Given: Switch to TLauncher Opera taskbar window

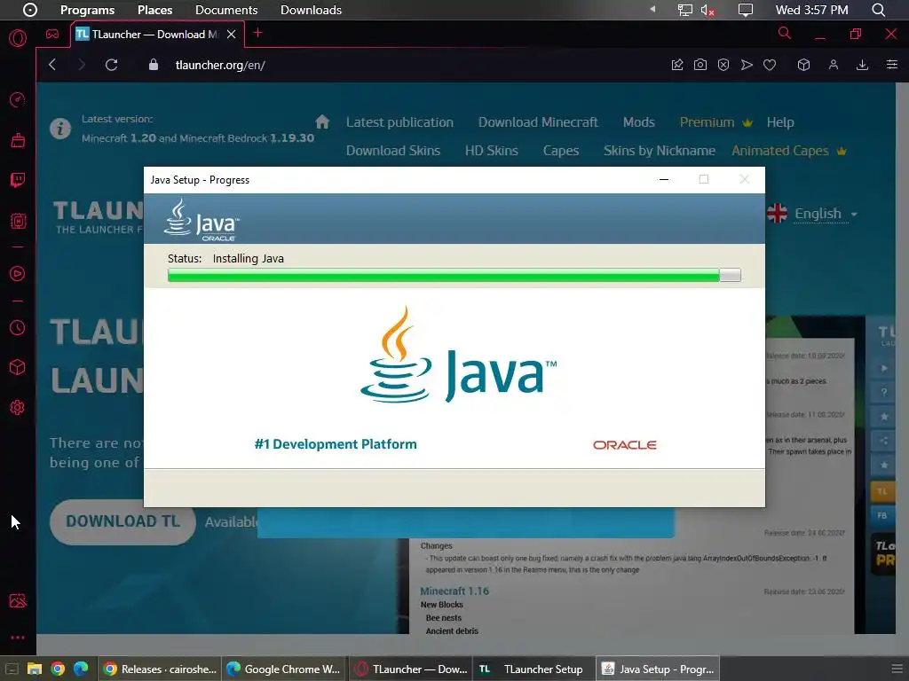Looking at the screenshot, I should pyautogui.click(x=410, y=669).
